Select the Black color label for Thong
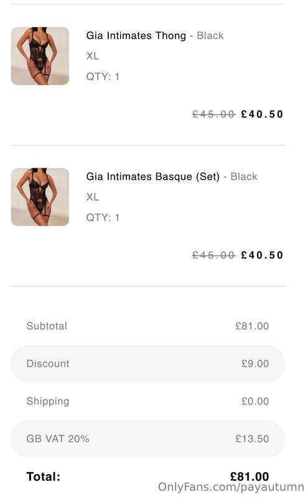The width and height of the screenshot is (308, 497). pos(210,35)
